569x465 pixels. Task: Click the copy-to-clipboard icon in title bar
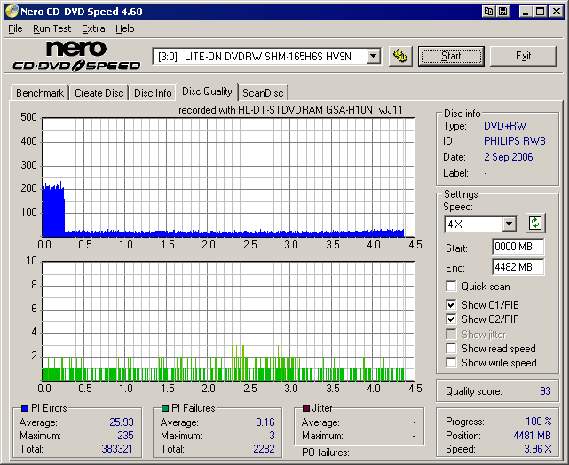(x=489, y=11)
